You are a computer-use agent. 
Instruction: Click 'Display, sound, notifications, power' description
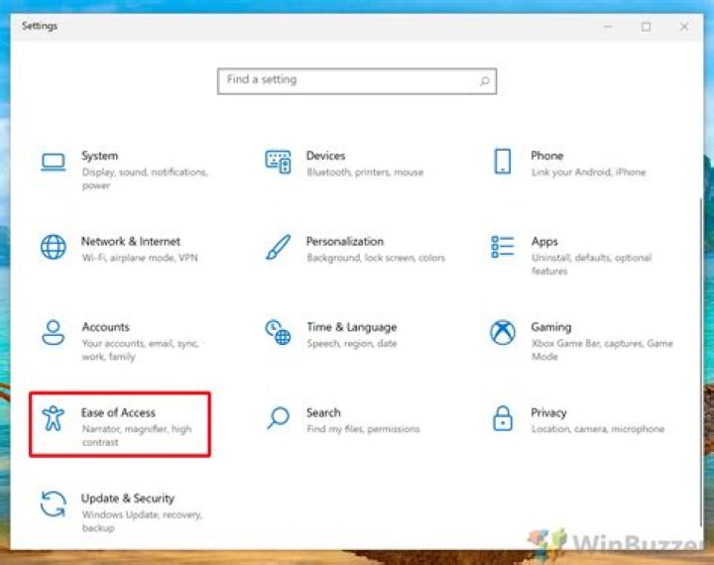(145, 179)
